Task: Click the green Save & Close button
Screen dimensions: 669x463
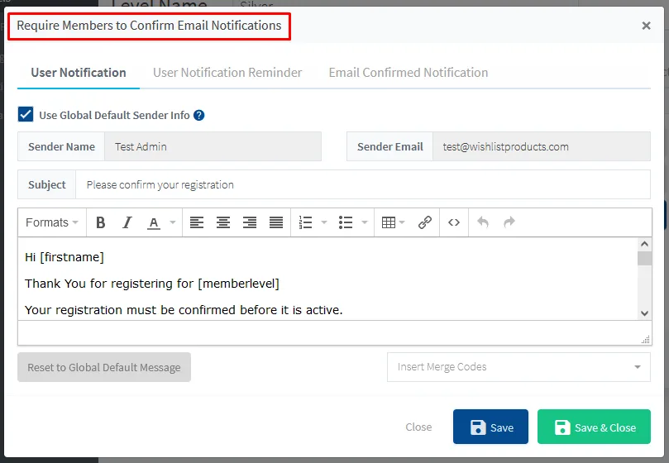Action: pyautogui.click(x=595, y=427)
